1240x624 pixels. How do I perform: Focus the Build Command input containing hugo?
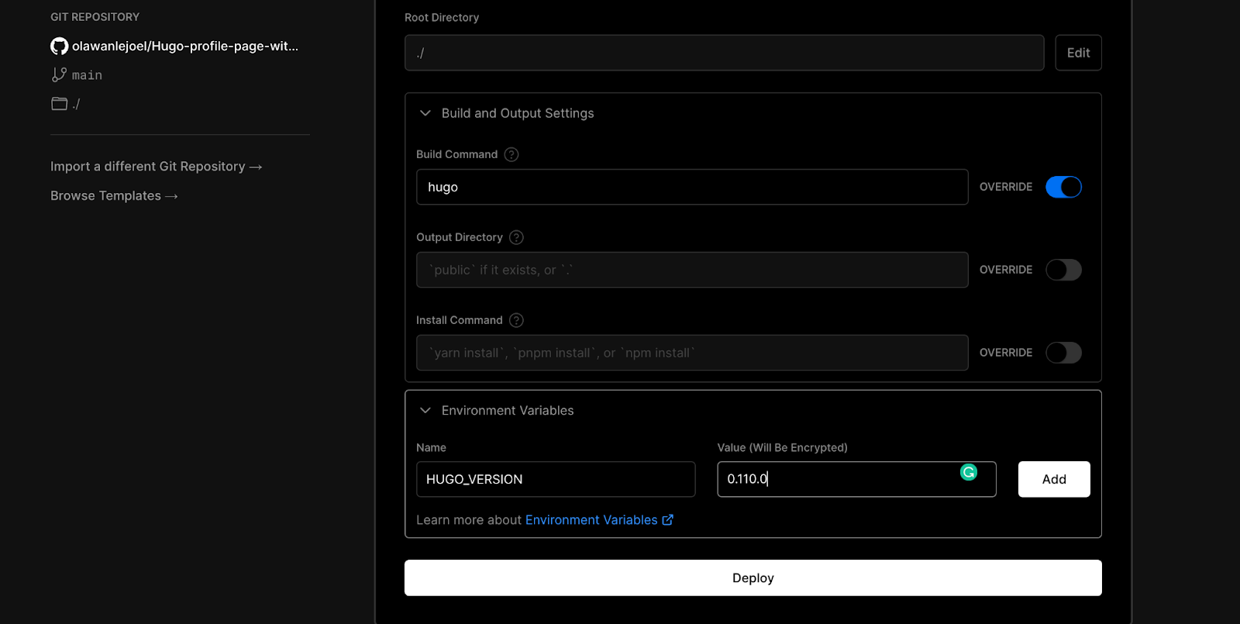point(691,187)
